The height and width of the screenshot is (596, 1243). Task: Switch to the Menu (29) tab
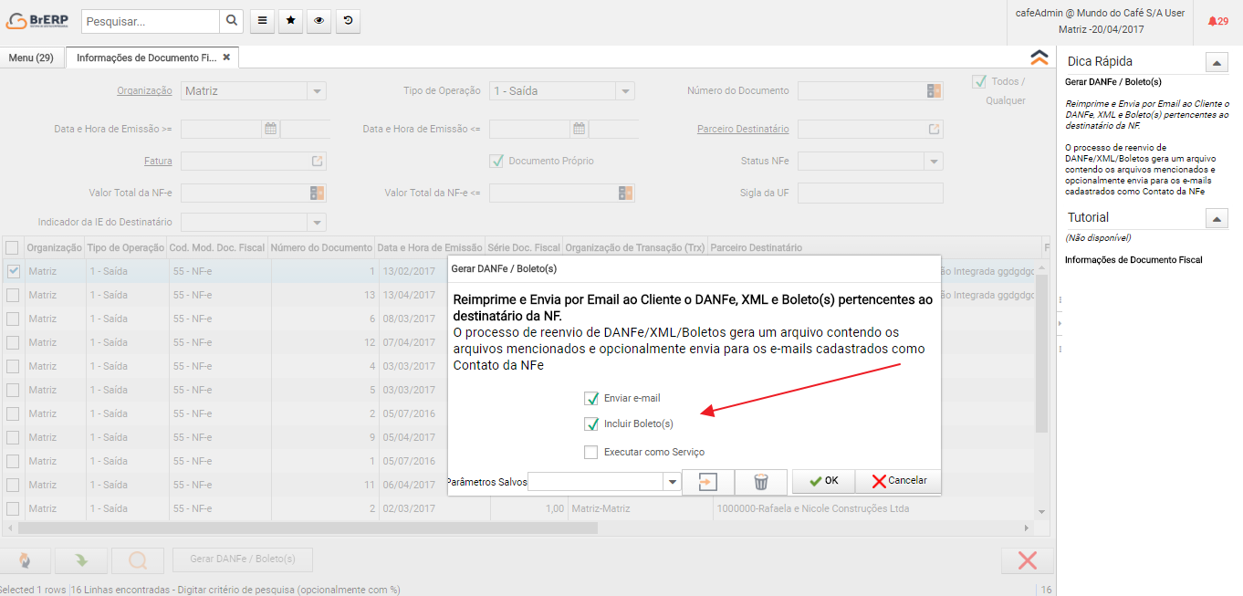tap(31, 58)
